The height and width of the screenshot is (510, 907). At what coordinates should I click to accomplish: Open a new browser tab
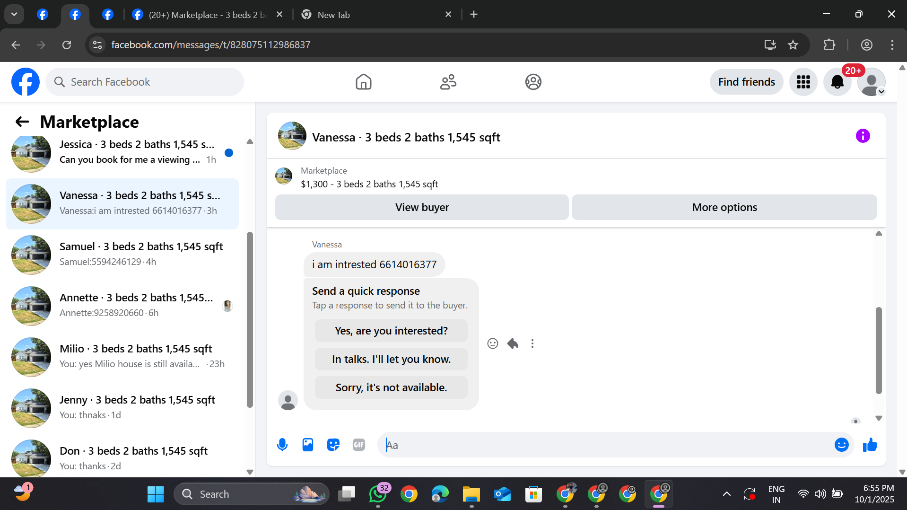(474, 15)
